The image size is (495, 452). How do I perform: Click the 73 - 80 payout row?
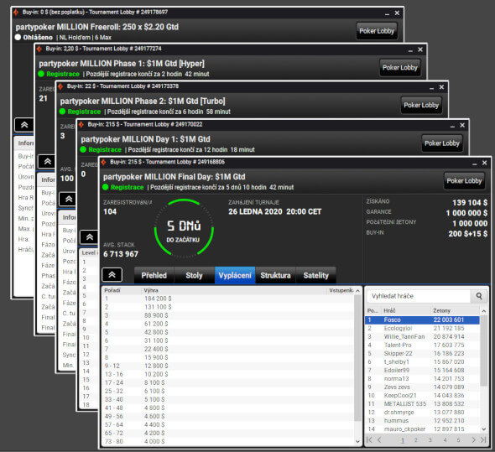pos(228,442)
